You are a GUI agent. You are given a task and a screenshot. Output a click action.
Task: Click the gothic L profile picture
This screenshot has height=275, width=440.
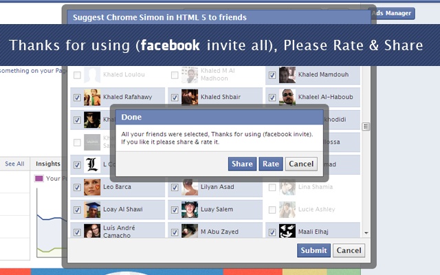tap(92, 164)
